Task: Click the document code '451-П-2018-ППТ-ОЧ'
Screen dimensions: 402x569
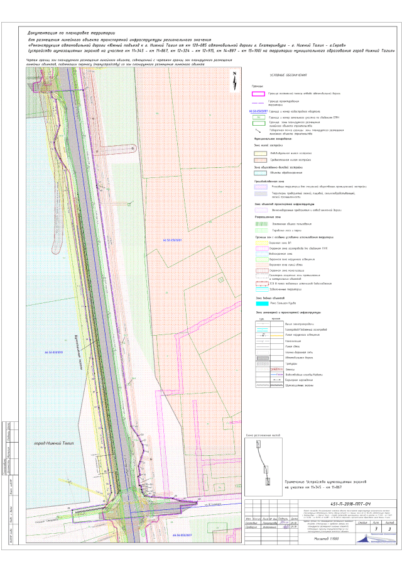Action: coord(350,504)
